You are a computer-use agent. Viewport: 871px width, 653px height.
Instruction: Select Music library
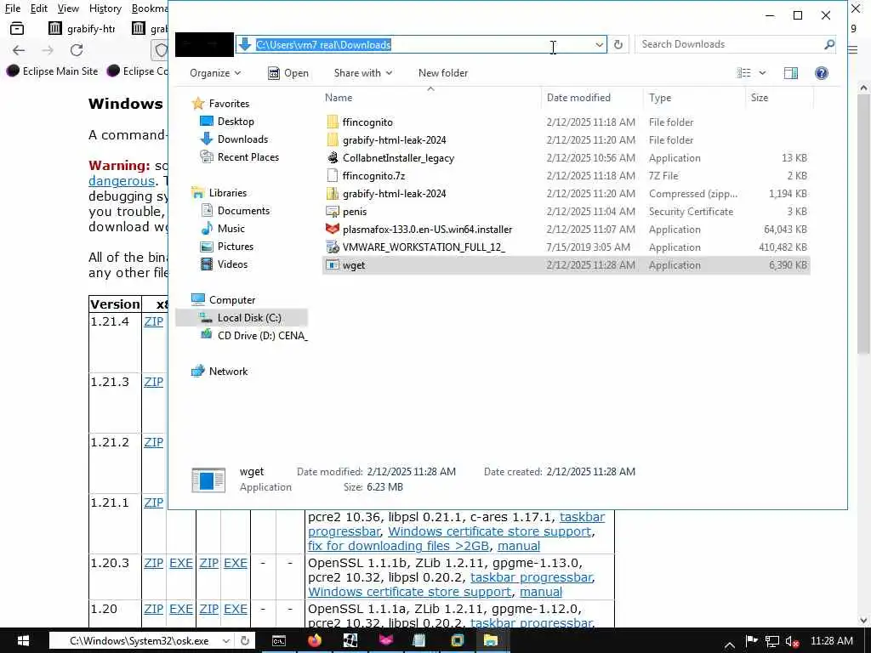tap(222, 228)
